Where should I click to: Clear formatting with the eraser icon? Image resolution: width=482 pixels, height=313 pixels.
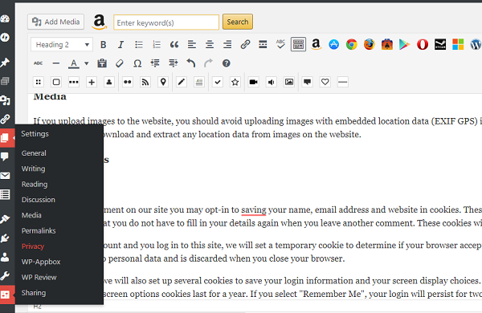click(x=120, y=63)
